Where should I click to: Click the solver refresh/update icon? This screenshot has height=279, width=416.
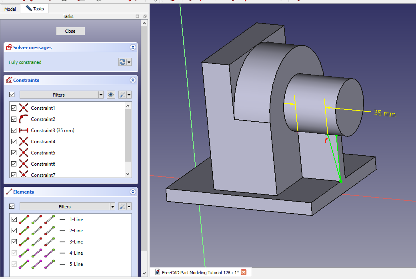point(122,62)
